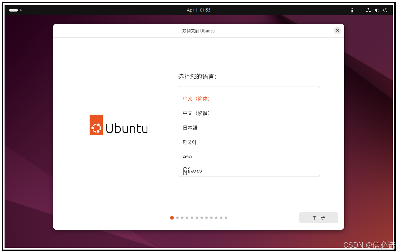The width and height of the screenshot is (397, 252).
Task: Select the Lao language ລາວ
Action: [x=249, y=157]
